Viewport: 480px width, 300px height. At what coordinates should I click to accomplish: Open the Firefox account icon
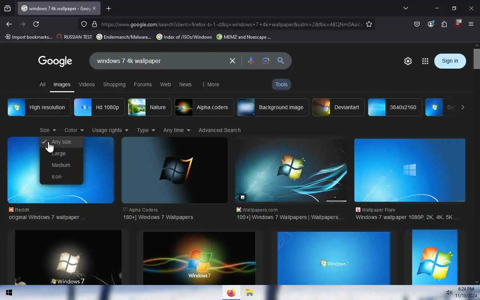pyautogui.click(x=430, y=24)
